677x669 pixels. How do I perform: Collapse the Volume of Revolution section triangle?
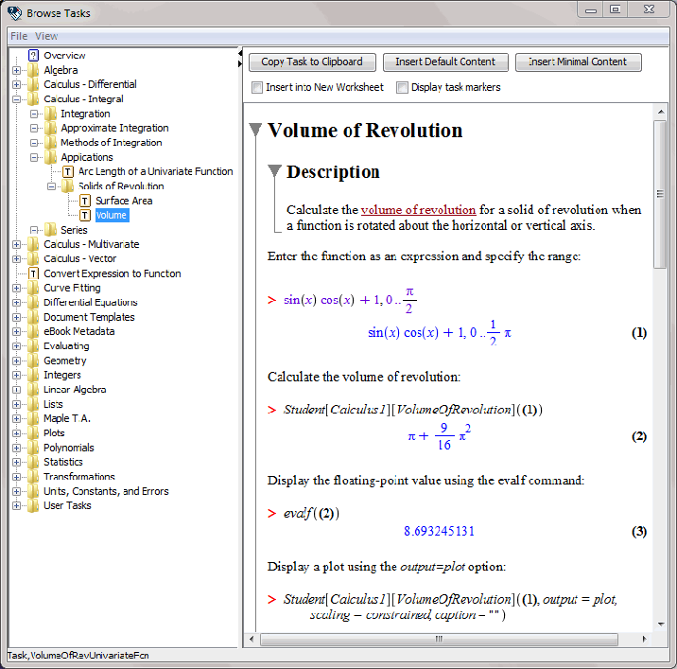255,131
